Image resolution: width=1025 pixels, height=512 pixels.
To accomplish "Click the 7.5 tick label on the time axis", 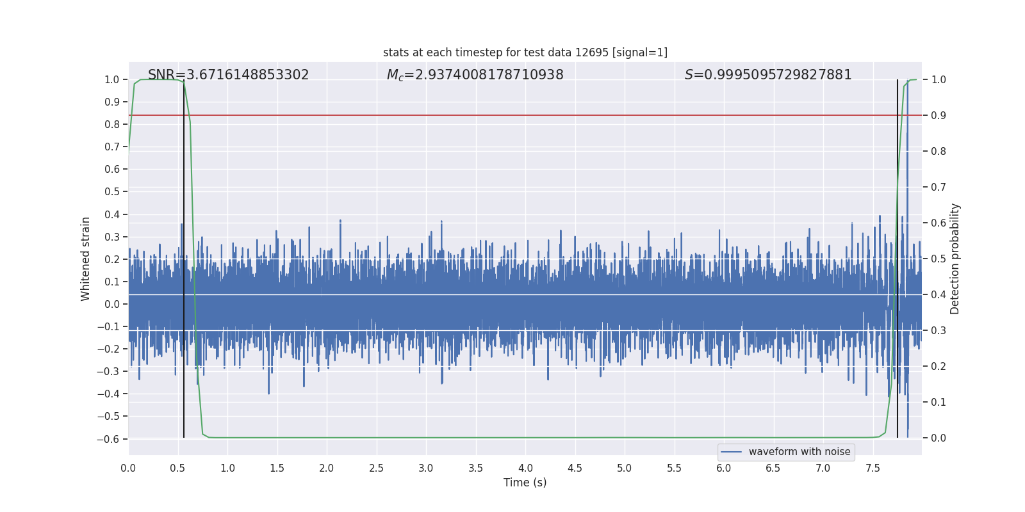I will tap(873, 468).
